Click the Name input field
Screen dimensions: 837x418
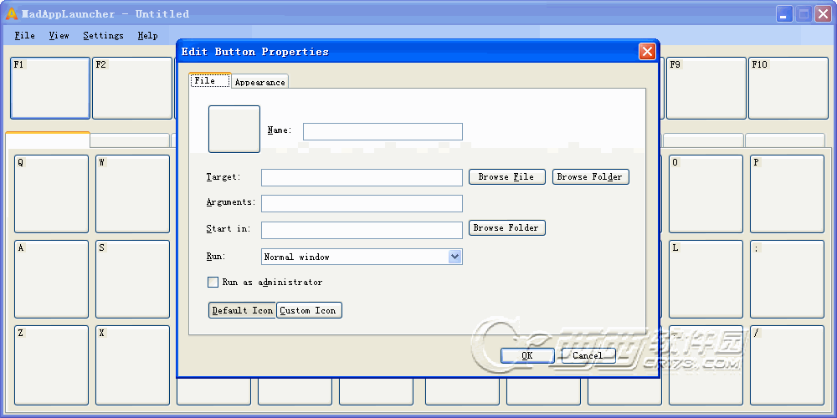(383, 132)
